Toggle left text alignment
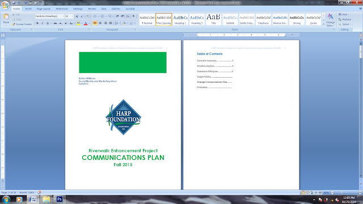Image resolution: width=363 pixels, height=204 pixels. coord(95,23)
